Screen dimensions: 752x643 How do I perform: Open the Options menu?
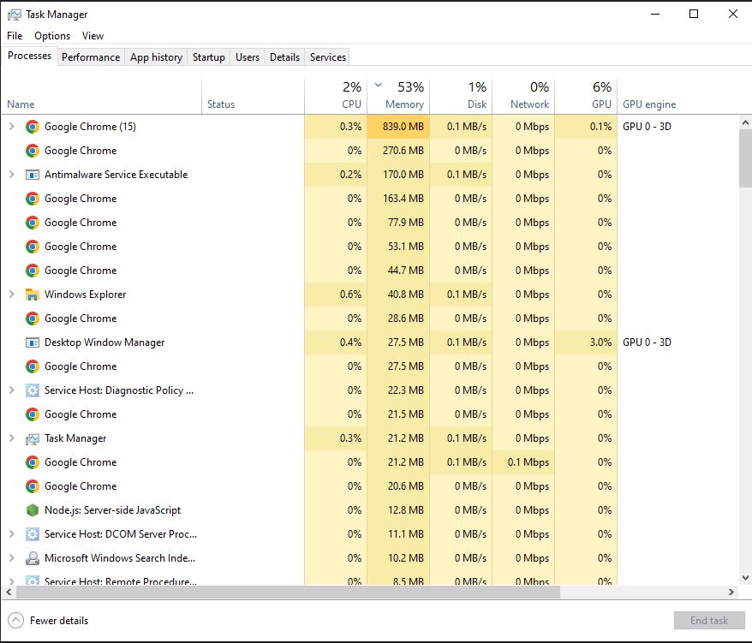52,36
